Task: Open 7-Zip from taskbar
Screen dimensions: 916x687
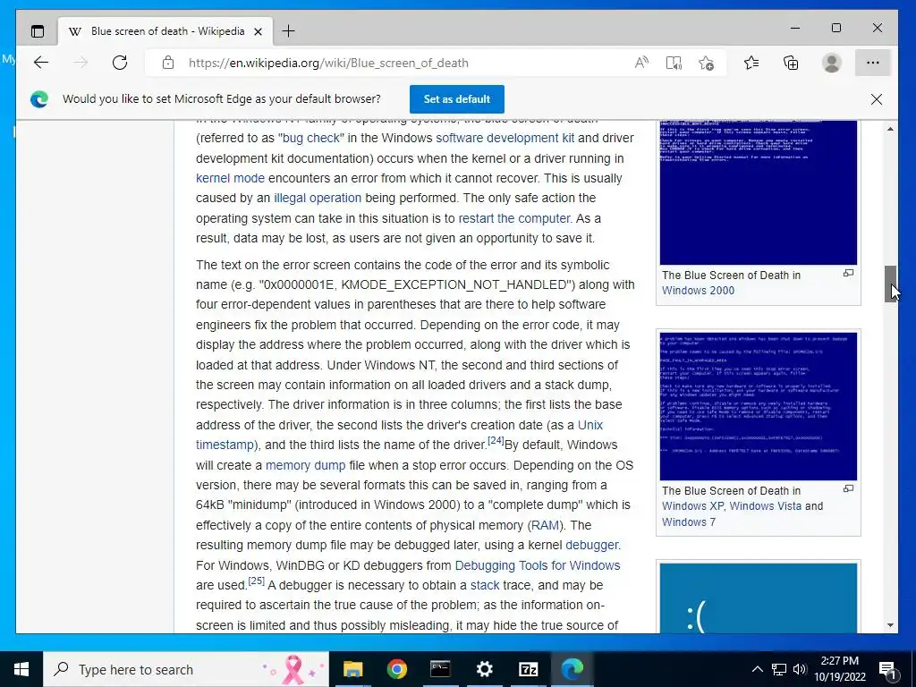Action: coord(528,669)
